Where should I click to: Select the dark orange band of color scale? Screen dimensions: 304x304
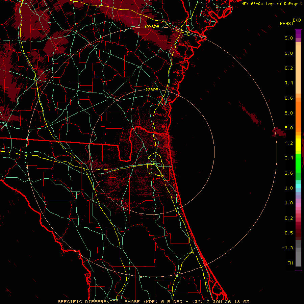point(298,116)
